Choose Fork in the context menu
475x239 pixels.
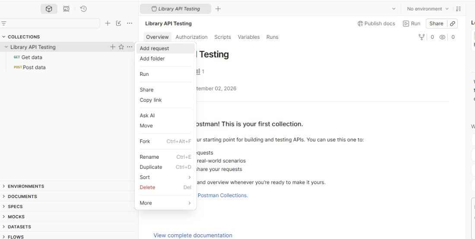[165, 141]
